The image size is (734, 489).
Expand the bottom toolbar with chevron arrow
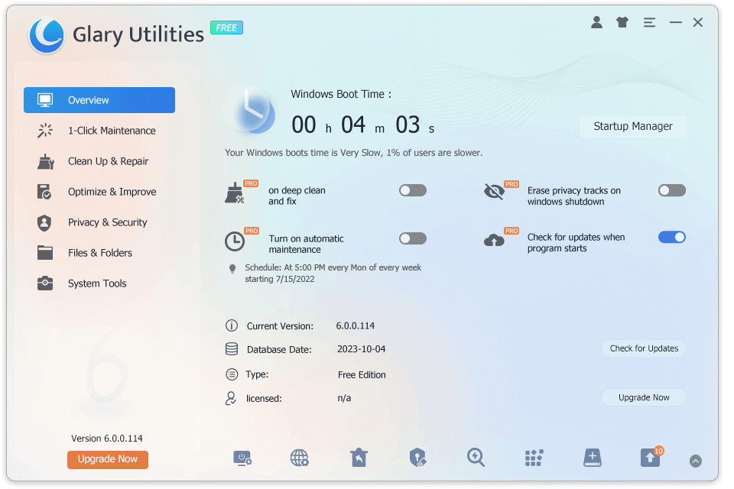coord(695,461)
